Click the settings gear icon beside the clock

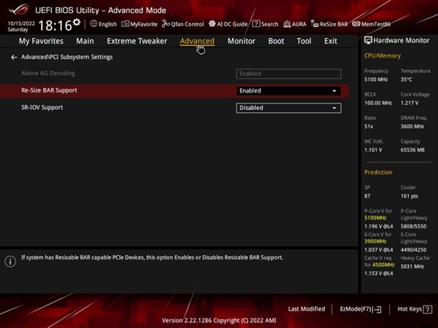point(77,23)
